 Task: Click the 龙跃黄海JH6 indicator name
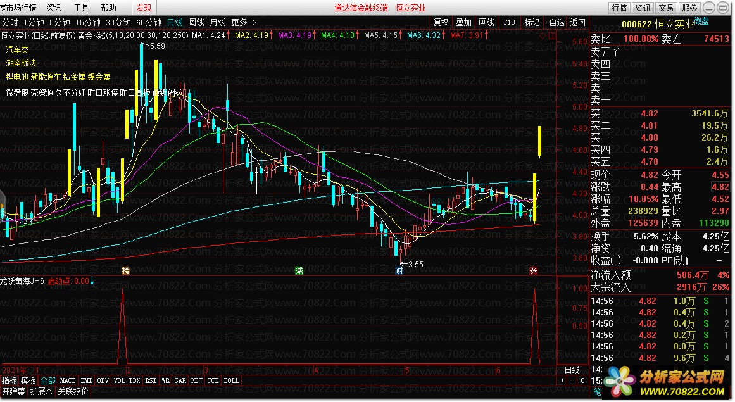pyautogui.click(x=22, y=281)
